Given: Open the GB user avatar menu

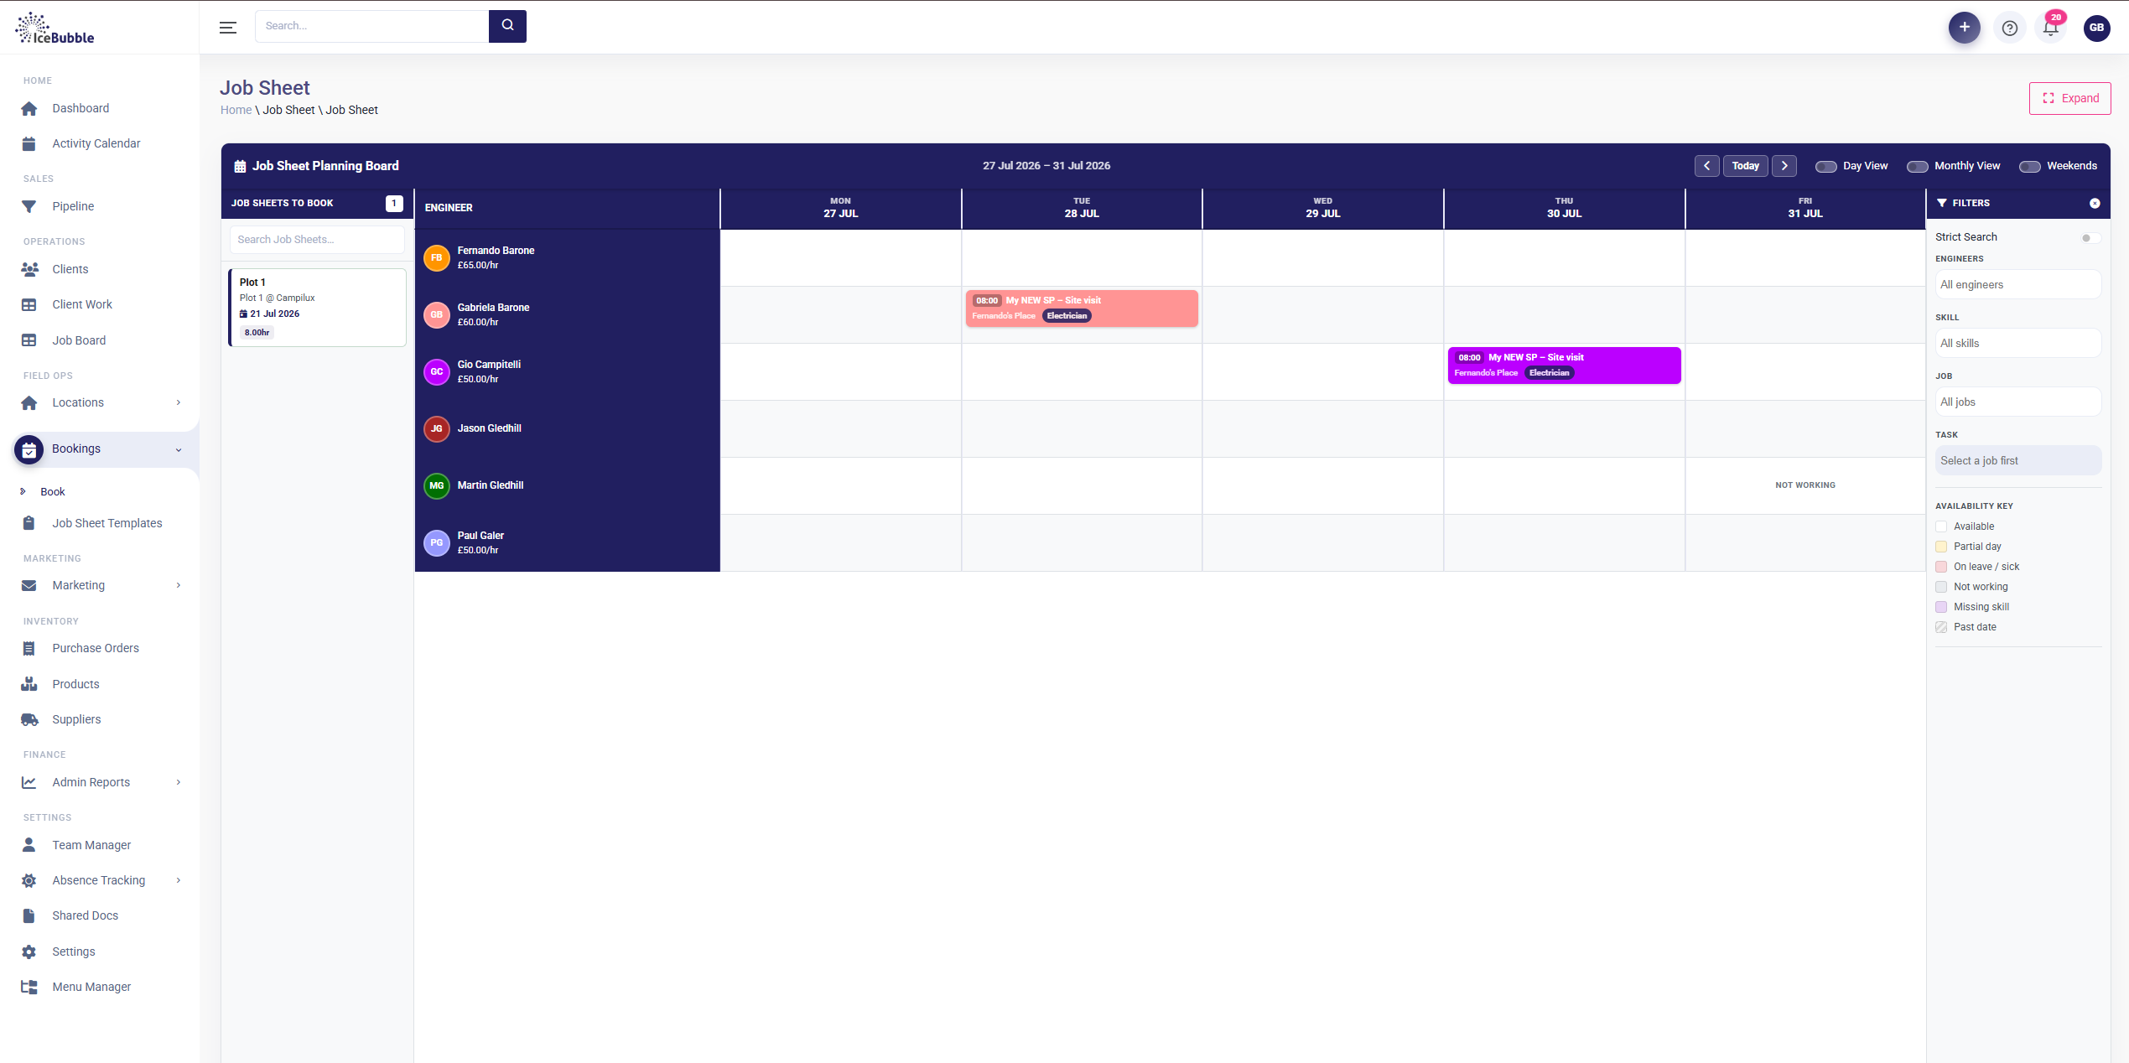Looking at the screenshot, I should point(2096,28).
